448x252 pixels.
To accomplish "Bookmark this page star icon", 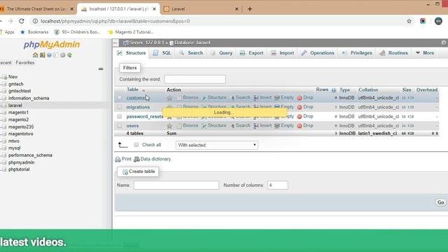I will tap(409, 21).
